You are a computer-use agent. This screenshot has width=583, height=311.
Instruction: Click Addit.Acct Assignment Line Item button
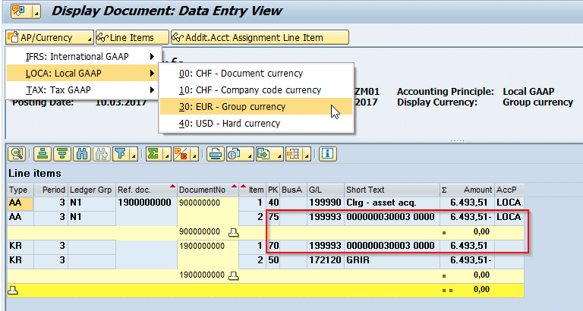click(x=259, y=37)
